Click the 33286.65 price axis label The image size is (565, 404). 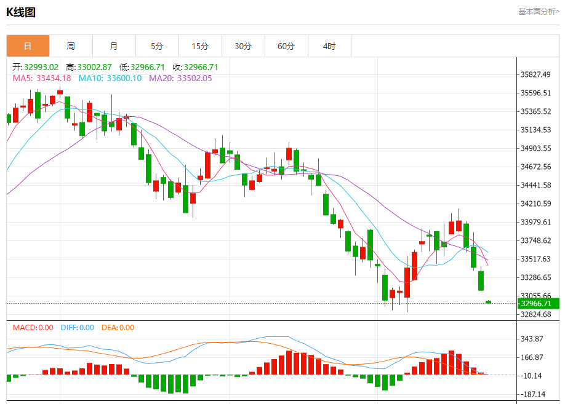[x=536, y=277]
